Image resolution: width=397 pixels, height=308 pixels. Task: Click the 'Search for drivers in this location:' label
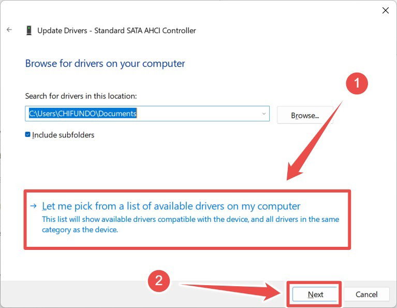(81, 96)
